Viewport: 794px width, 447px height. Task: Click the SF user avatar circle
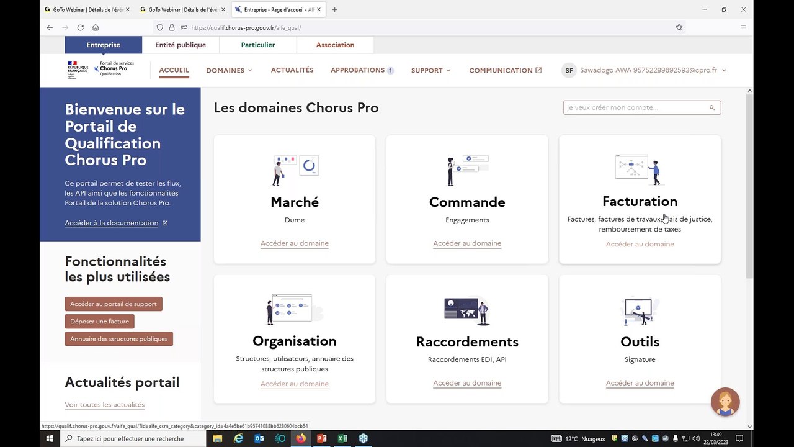coord(568,70)
